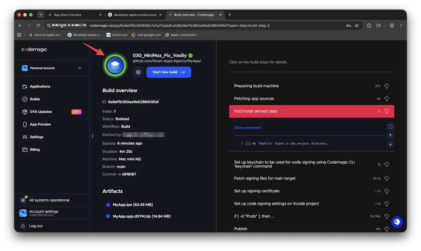Open account.apple.com bookmark

click(45, 35)
